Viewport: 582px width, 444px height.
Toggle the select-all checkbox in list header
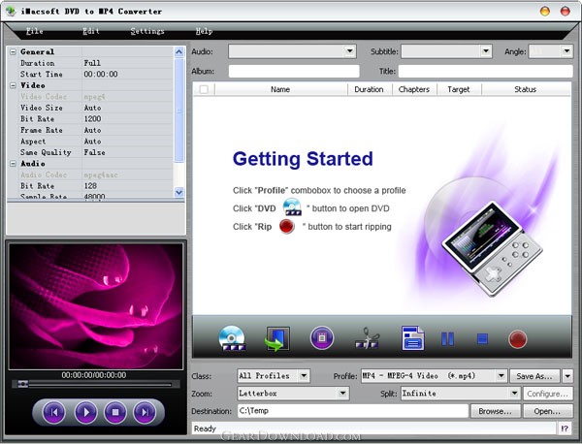[204, 89]
